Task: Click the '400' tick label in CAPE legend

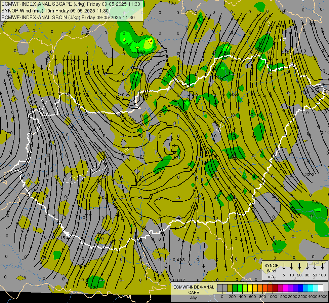Action: point(242,297)
